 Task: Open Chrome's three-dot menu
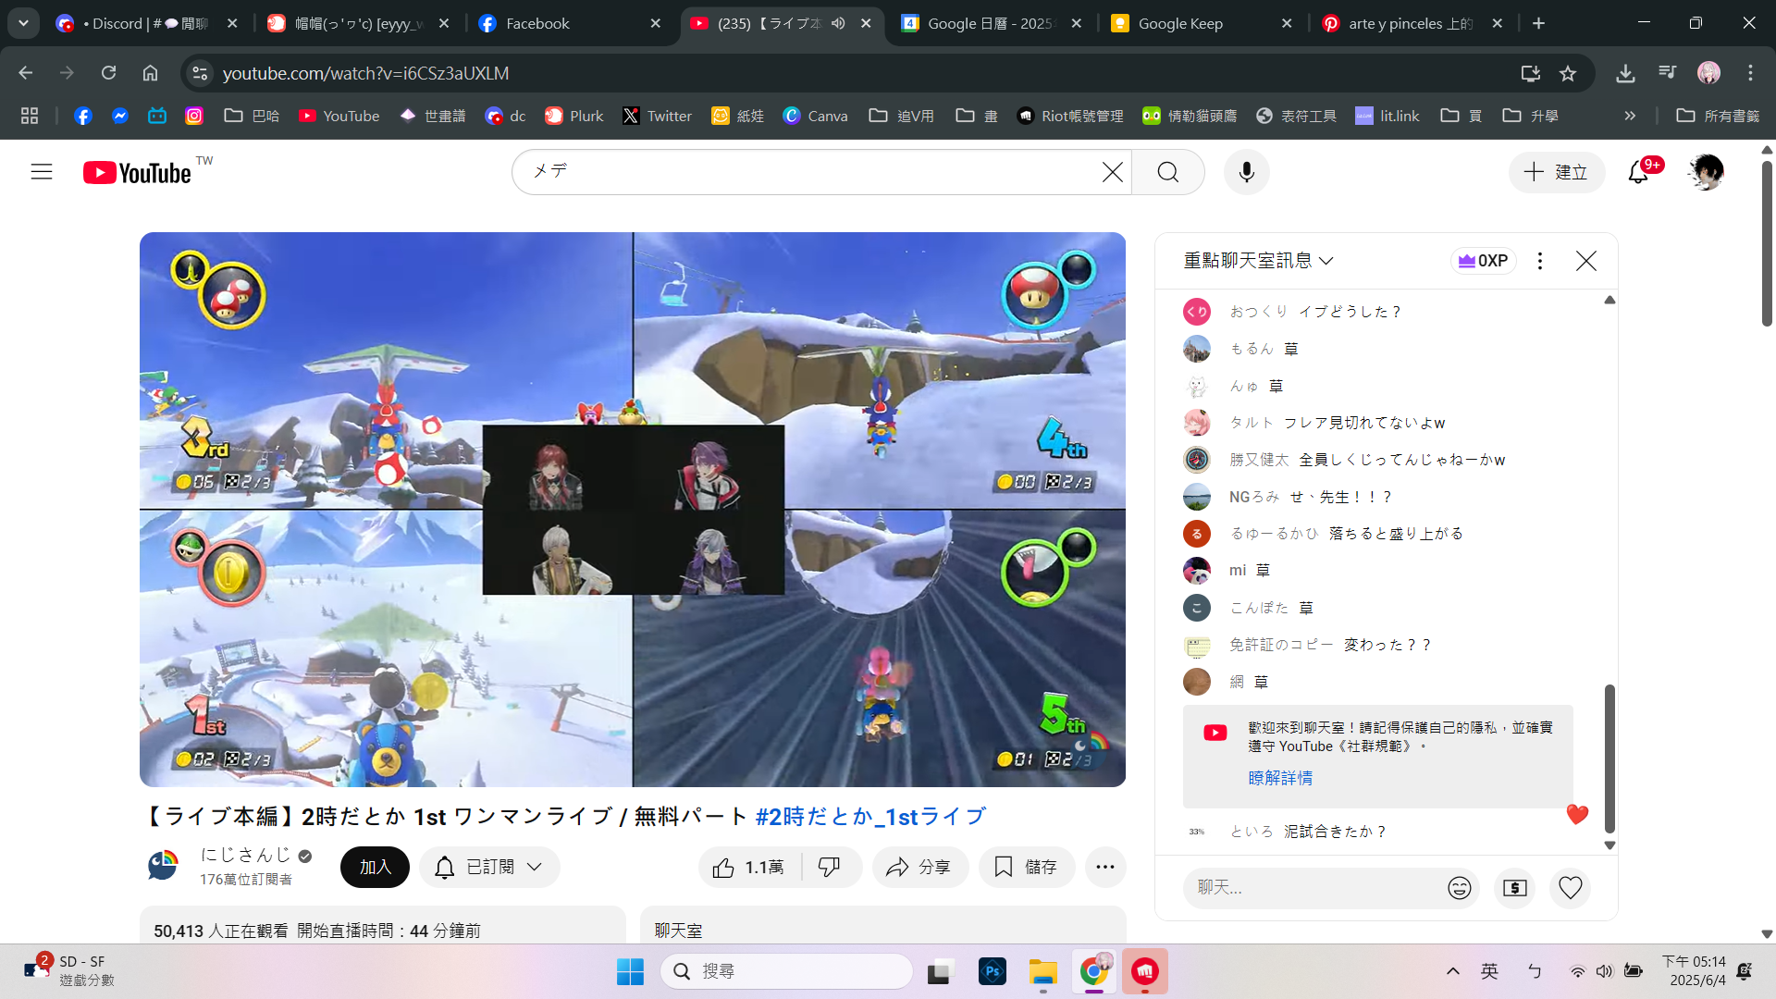[1750, 73]
